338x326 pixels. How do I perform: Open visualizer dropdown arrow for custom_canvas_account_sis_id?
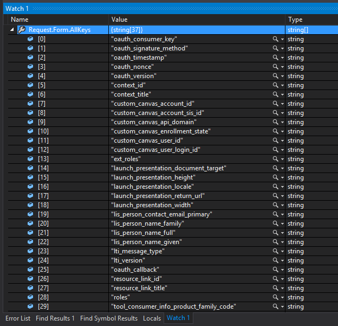point(282,113)
